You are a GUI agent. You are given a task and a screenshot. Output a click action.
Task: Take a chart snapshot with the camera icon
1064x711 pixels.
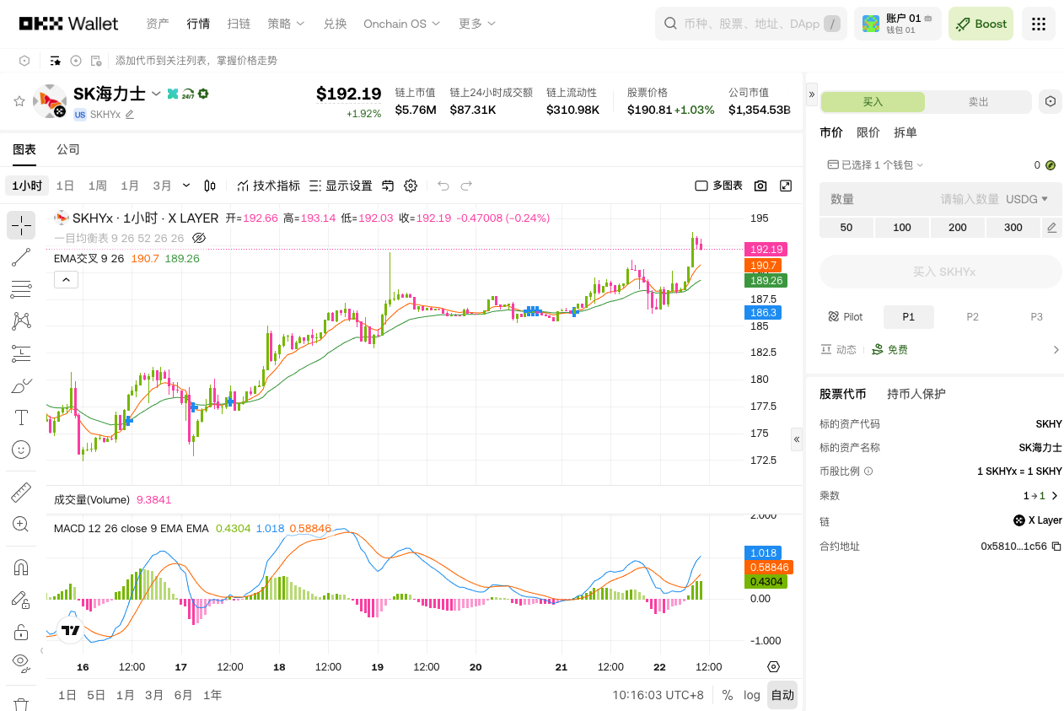760,186
